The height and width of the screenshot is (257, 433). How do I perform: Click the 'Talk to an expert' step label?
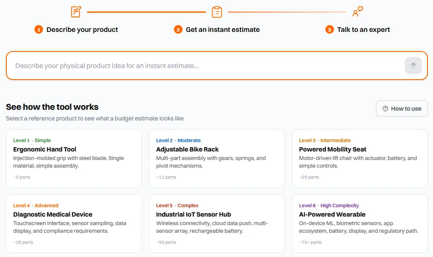(x=363, y=29)
